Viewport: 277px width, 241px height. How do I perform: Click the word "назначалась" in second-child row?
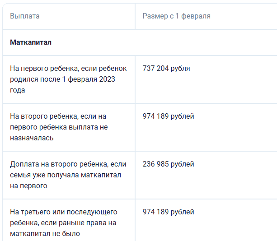click(32, 138)
